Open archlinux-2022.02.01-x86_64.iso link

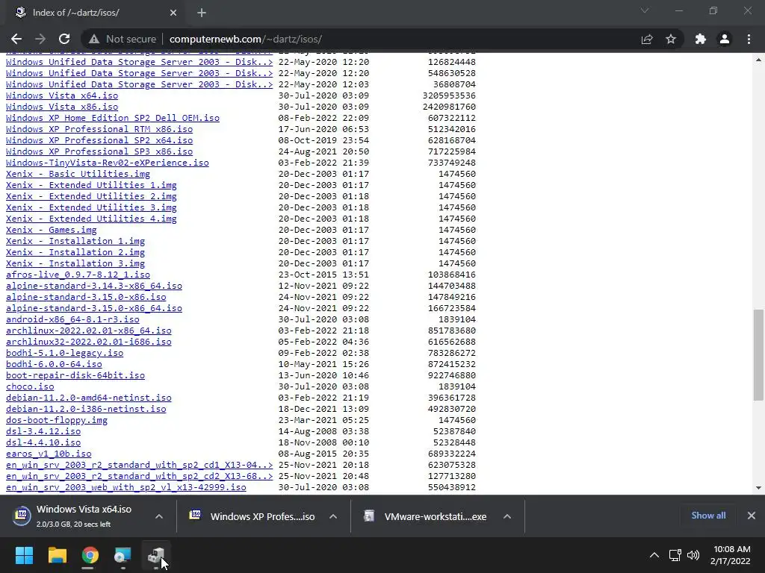click(x=89, y=331)
